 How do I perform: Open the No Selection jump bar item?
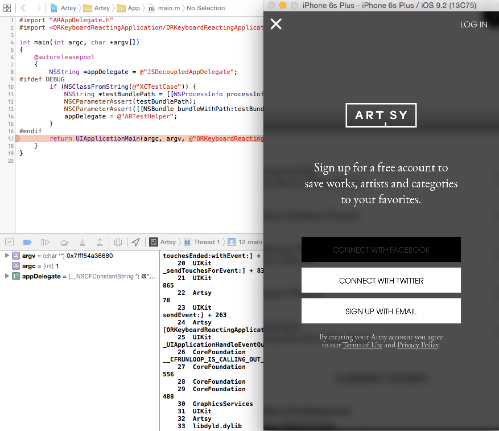pos(205,8)
